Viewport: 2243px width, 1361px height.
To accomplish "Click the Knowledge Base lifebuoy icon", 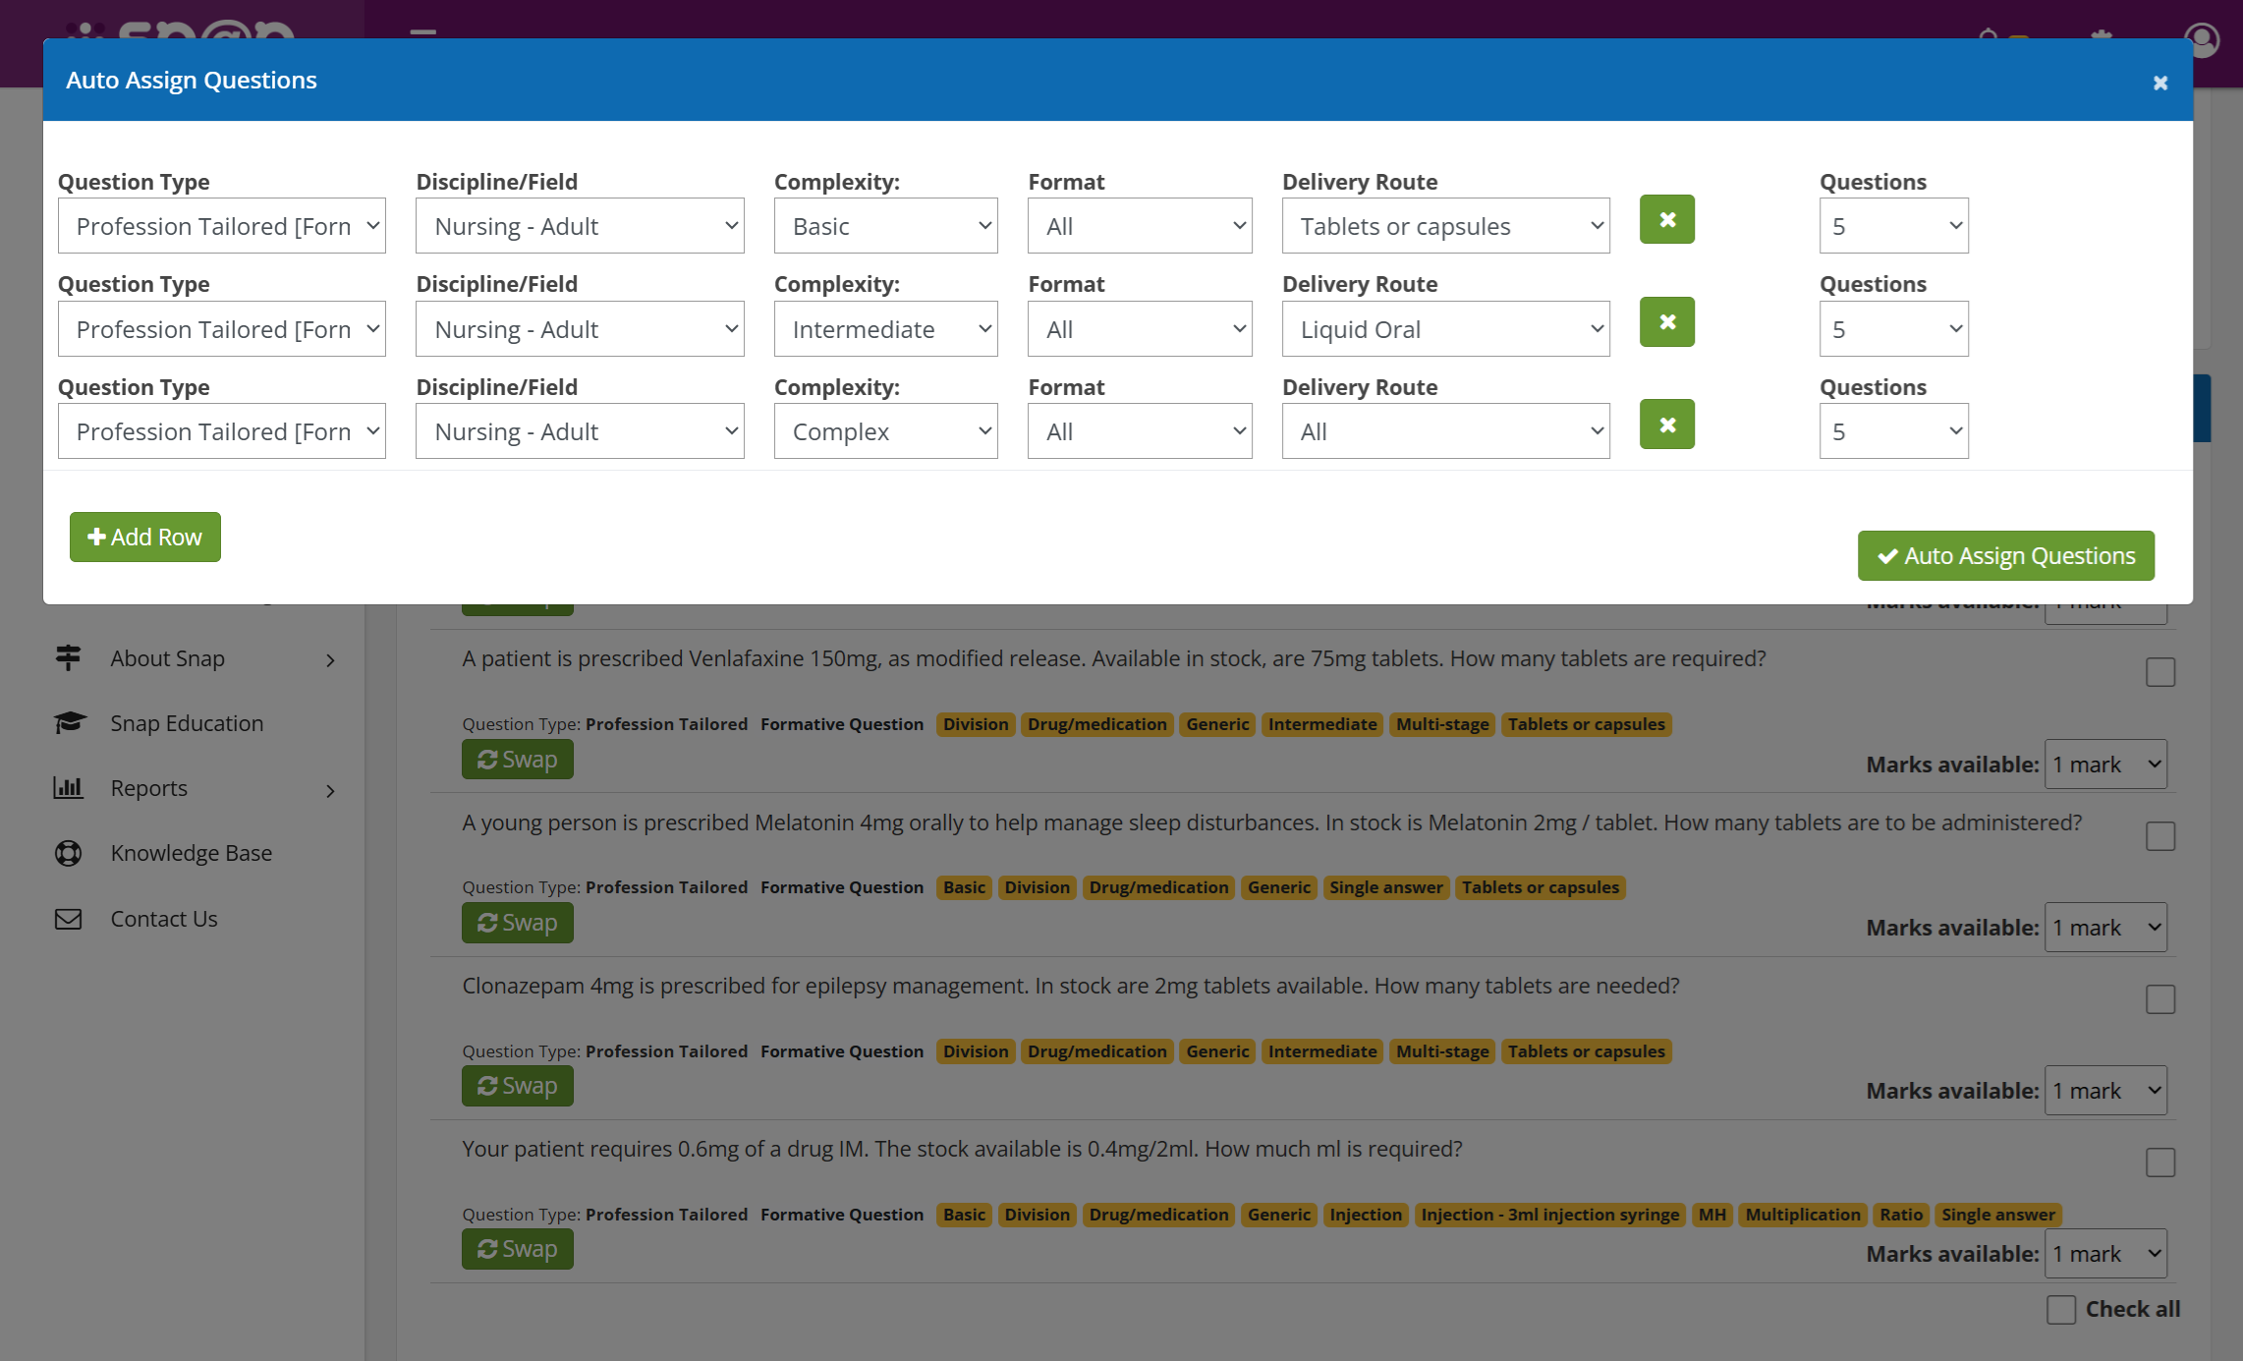I will (68, 853).
